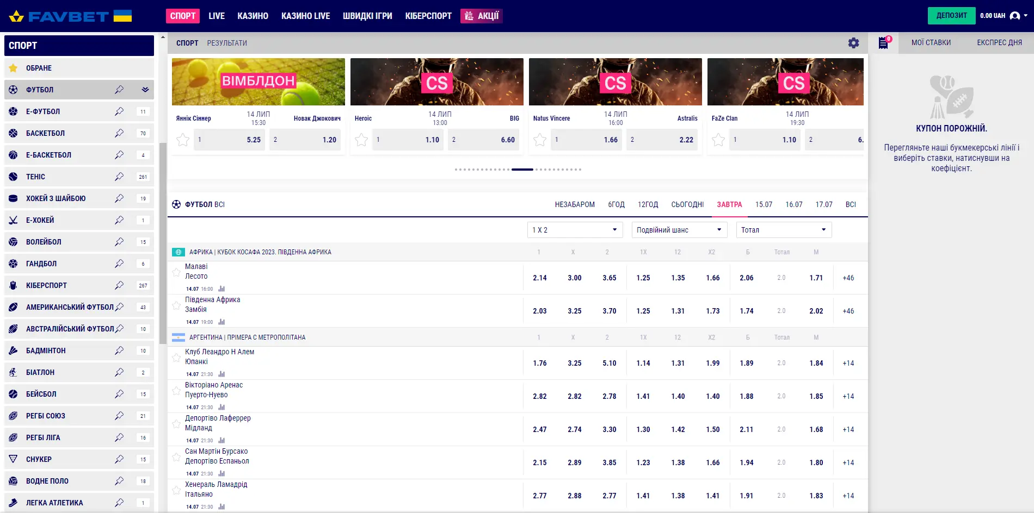Star the Малаві vs Лесото match
Screen dimensions: 1034x513
click(x=176, y=272)
